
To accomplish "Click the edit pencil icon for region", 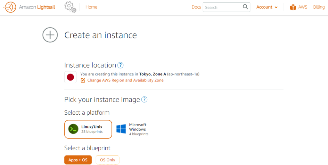I will point(83,80).
